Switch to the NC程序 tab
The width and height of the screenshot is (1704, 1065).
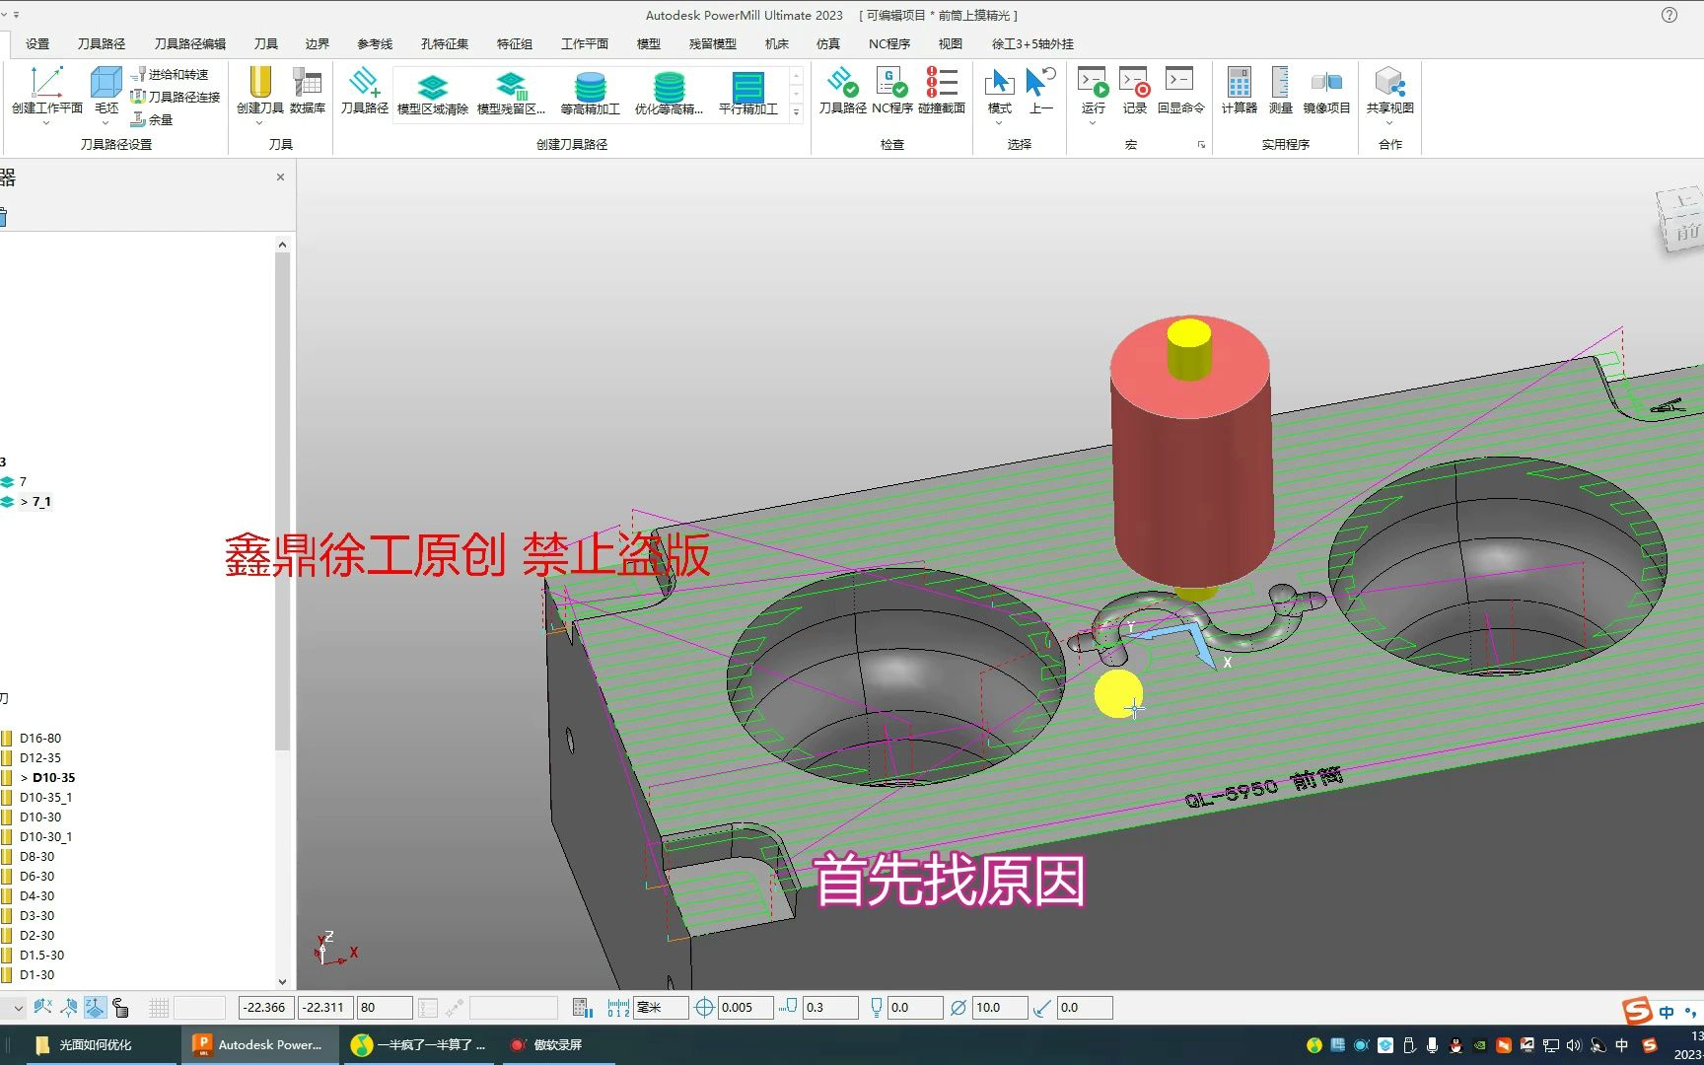click(x=889, y=43)
